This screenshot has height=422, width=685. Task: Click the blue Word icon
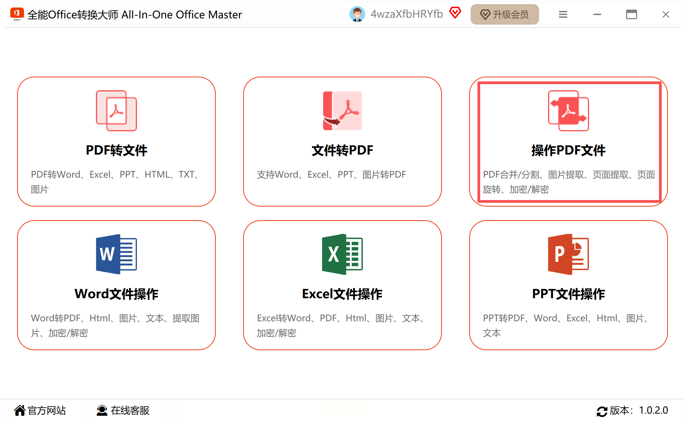tap(116, 254)
